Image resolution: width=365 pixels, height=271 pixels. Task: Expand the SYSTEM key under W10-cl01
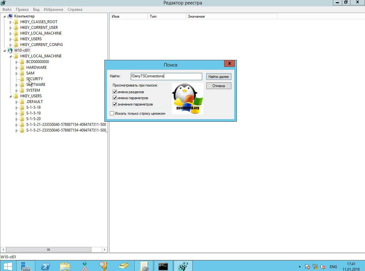point(17,90)
